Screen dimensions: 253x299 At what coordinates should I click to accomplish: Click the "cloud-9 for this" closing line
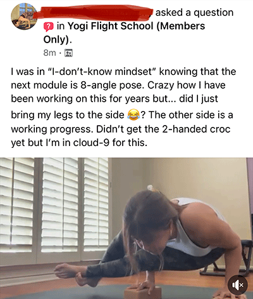(110, 143)
